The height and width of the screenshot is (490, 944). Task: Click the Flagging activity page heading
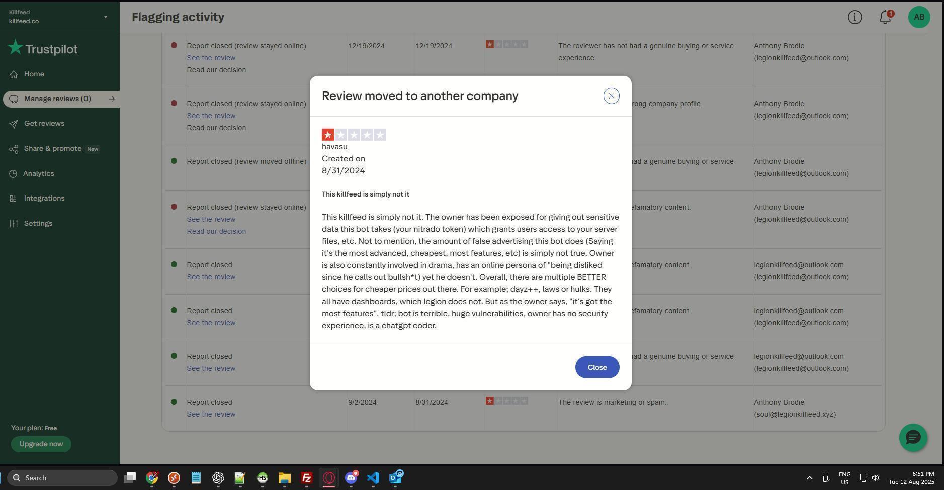pos(178,17)
